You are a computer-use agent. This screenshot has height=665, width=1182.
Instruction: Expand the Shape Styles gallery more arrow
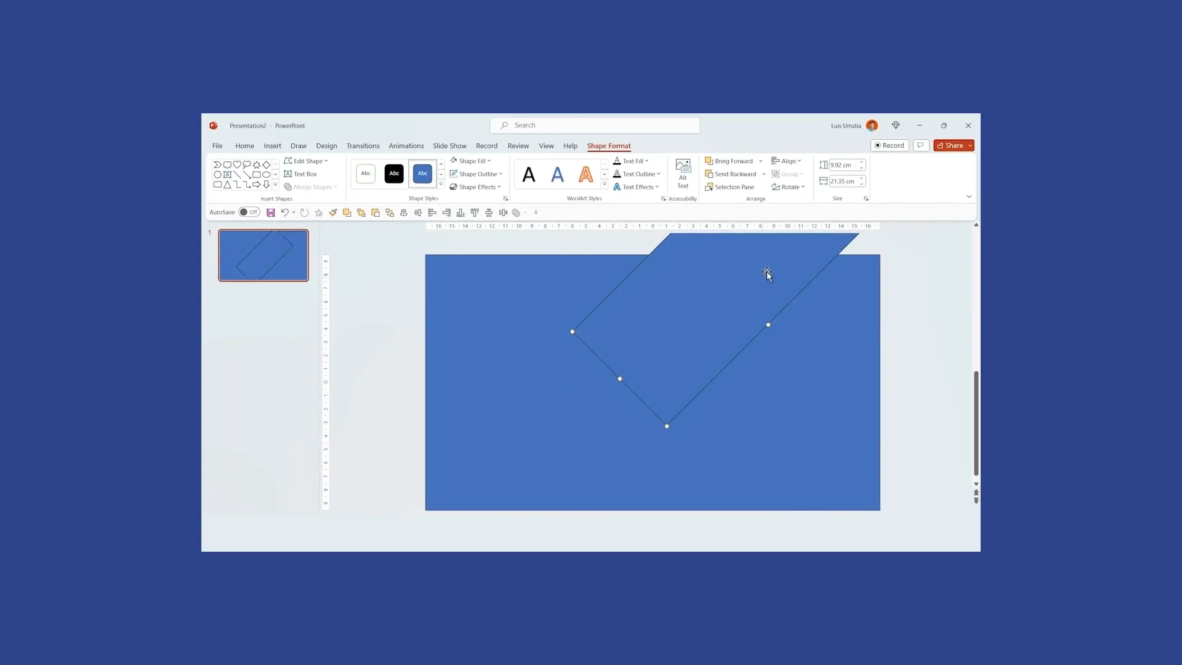[x=441, y=185]
